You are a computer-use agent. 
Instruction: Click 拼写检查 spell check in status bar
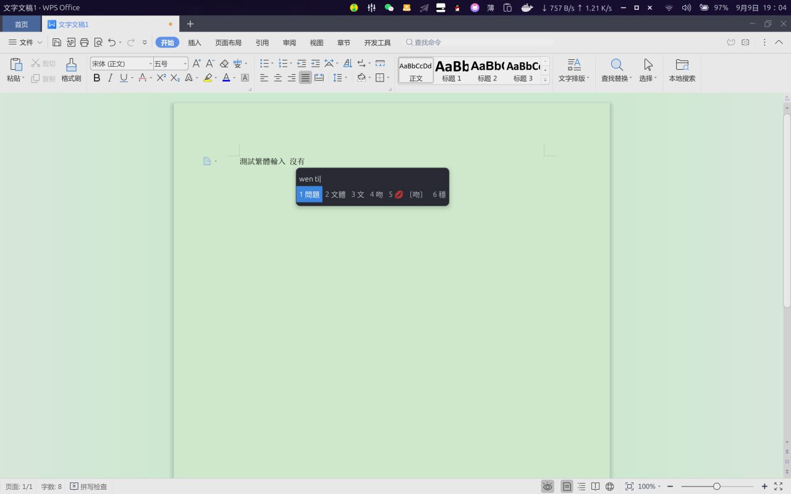click(x=88, y=487)
